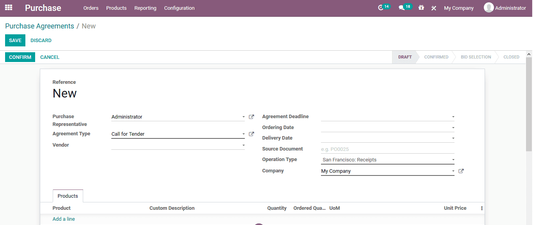Image resolution: width=533 pixels, height=225 pixels.
Task: Open Agreement Type record via external link icon
Action: 251,134
